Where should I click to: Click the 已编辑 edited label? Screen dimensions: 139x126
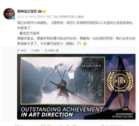point(79,17)
